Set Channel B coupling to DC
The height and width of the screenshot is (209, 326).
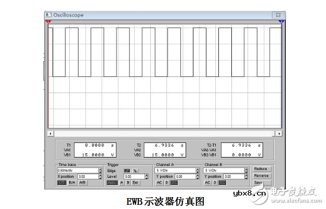coord(223,182)
